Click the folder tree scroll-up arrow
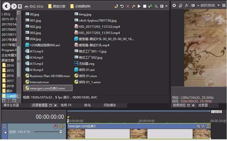 pyautogui.click(x=19, y=12)
